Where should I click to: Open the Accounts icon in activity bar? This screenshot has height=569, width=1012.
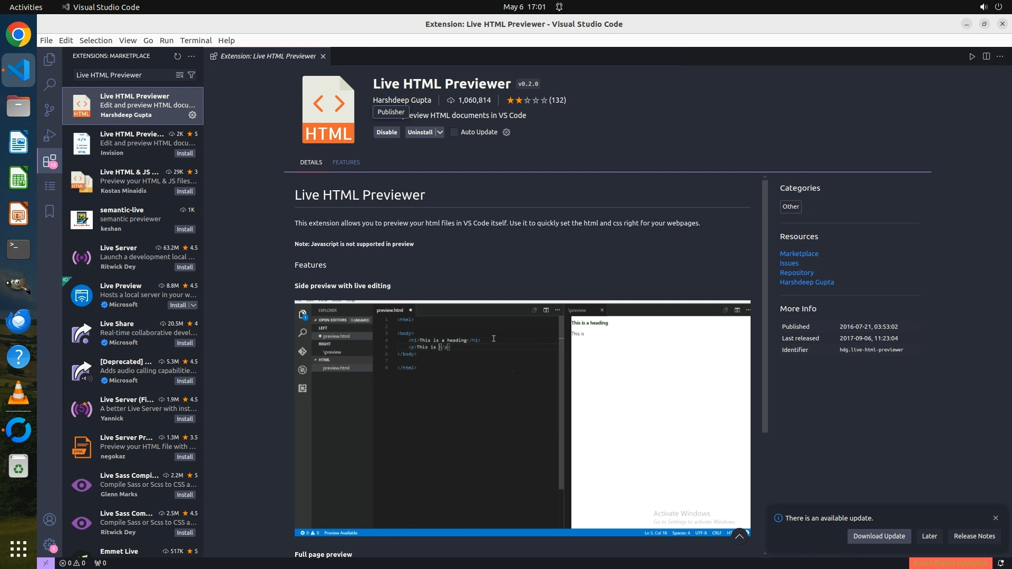pyautogui.click(x=50, y=519)
